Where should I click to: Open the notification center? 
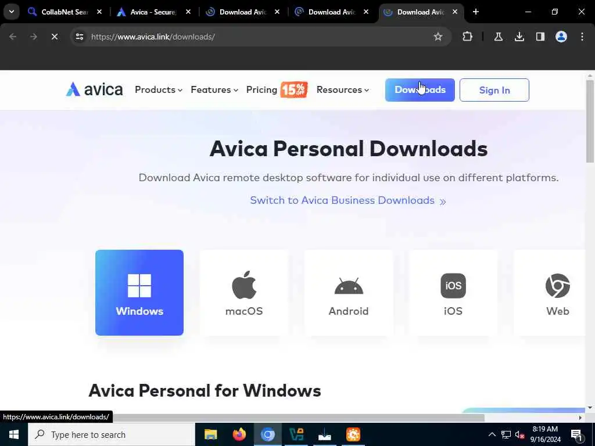point(577,434)
